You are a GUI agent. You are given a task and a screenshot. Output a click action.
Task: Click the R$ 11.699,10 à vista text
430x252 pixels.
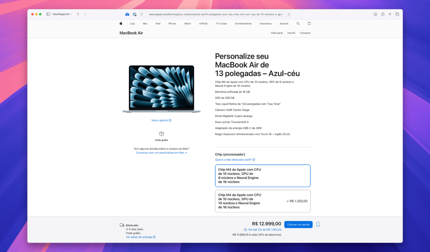click(257, 235)
